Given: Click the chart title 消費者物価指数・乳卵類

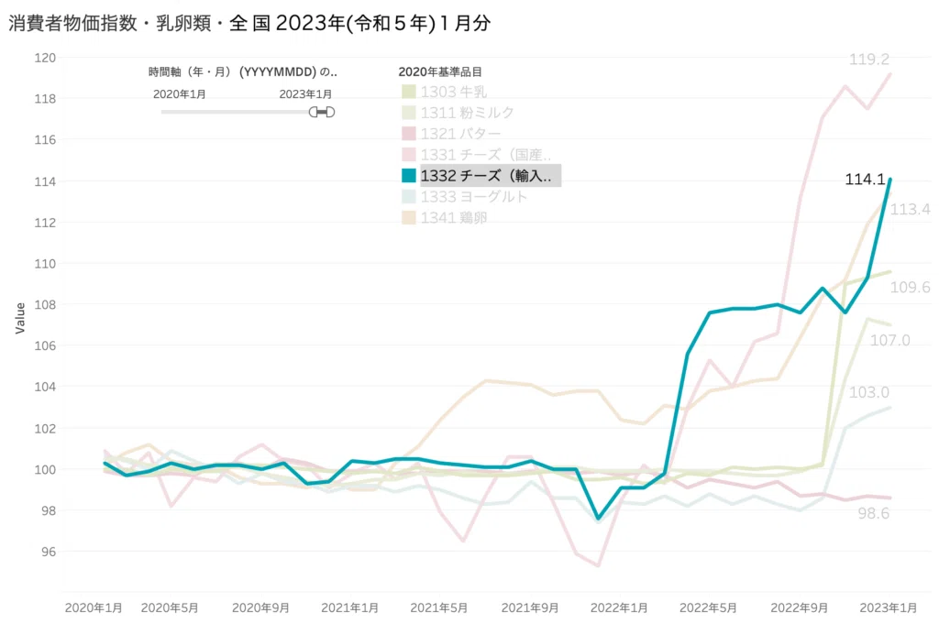Looking at the screenshot, I should point(249,23).
